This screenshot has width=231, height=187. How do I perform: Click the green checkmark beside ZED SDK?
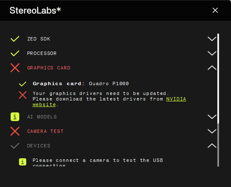[15, 39]
